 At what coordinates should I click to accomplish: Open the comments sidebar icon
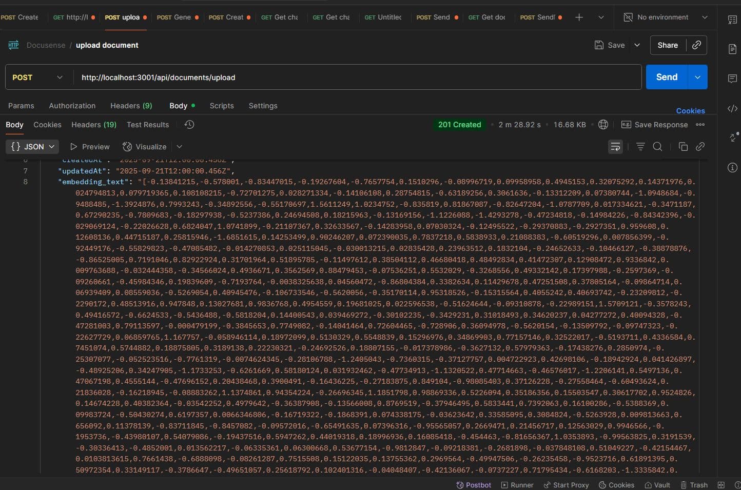coord(732,79)
